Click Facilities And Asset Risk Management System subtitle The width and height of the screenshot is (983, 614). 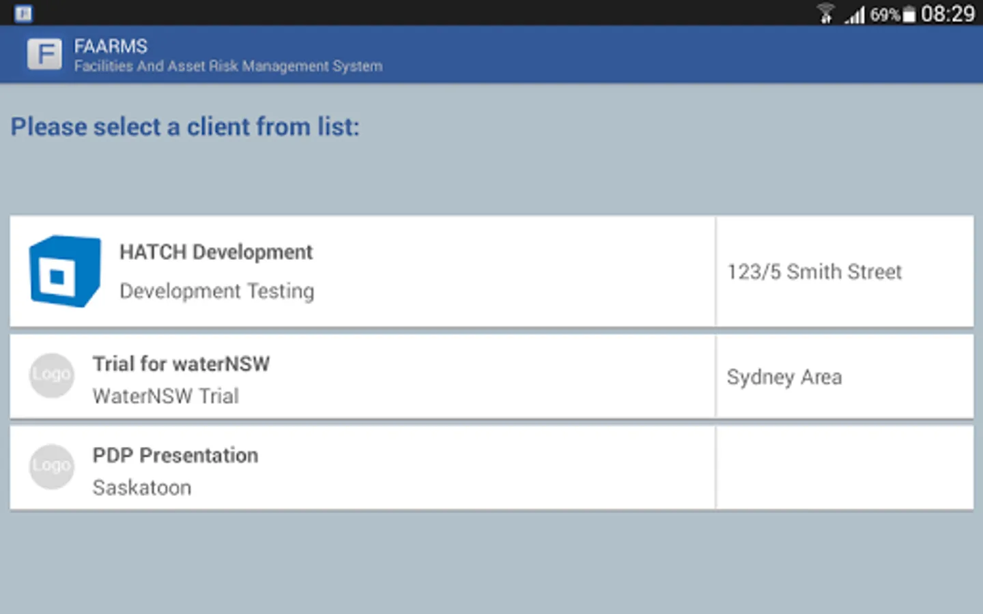228,66
